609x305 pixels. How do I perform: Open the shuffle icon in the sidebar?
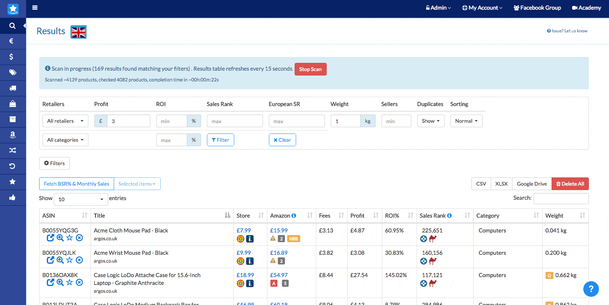coord(13,150)
